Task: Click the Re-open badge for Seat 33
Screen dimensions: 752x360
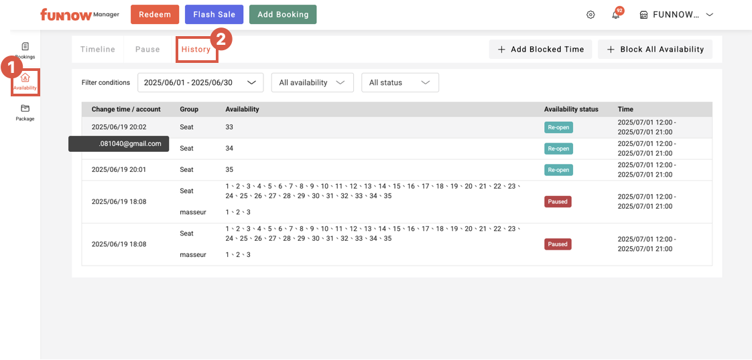Action: point(558,127)
